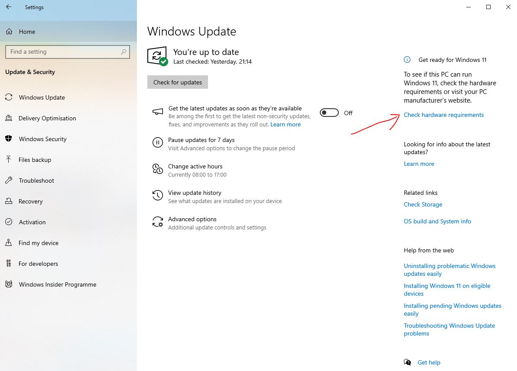Viewport: 517px width, 371px height.
Task: Click the active hours clock icon
Action: (x=158, y=169)
